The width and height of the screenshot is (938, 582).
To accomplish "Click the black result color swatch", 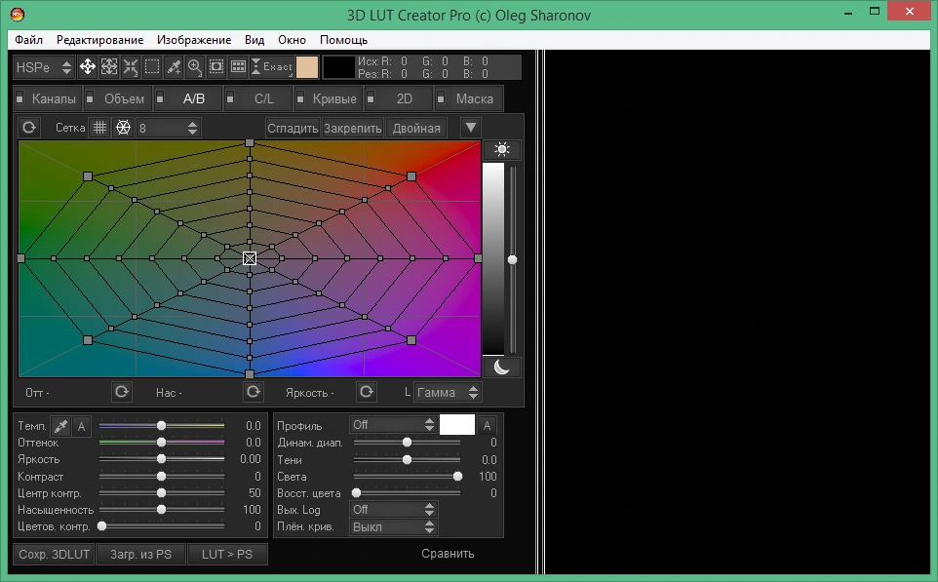I will pos(338,67).
